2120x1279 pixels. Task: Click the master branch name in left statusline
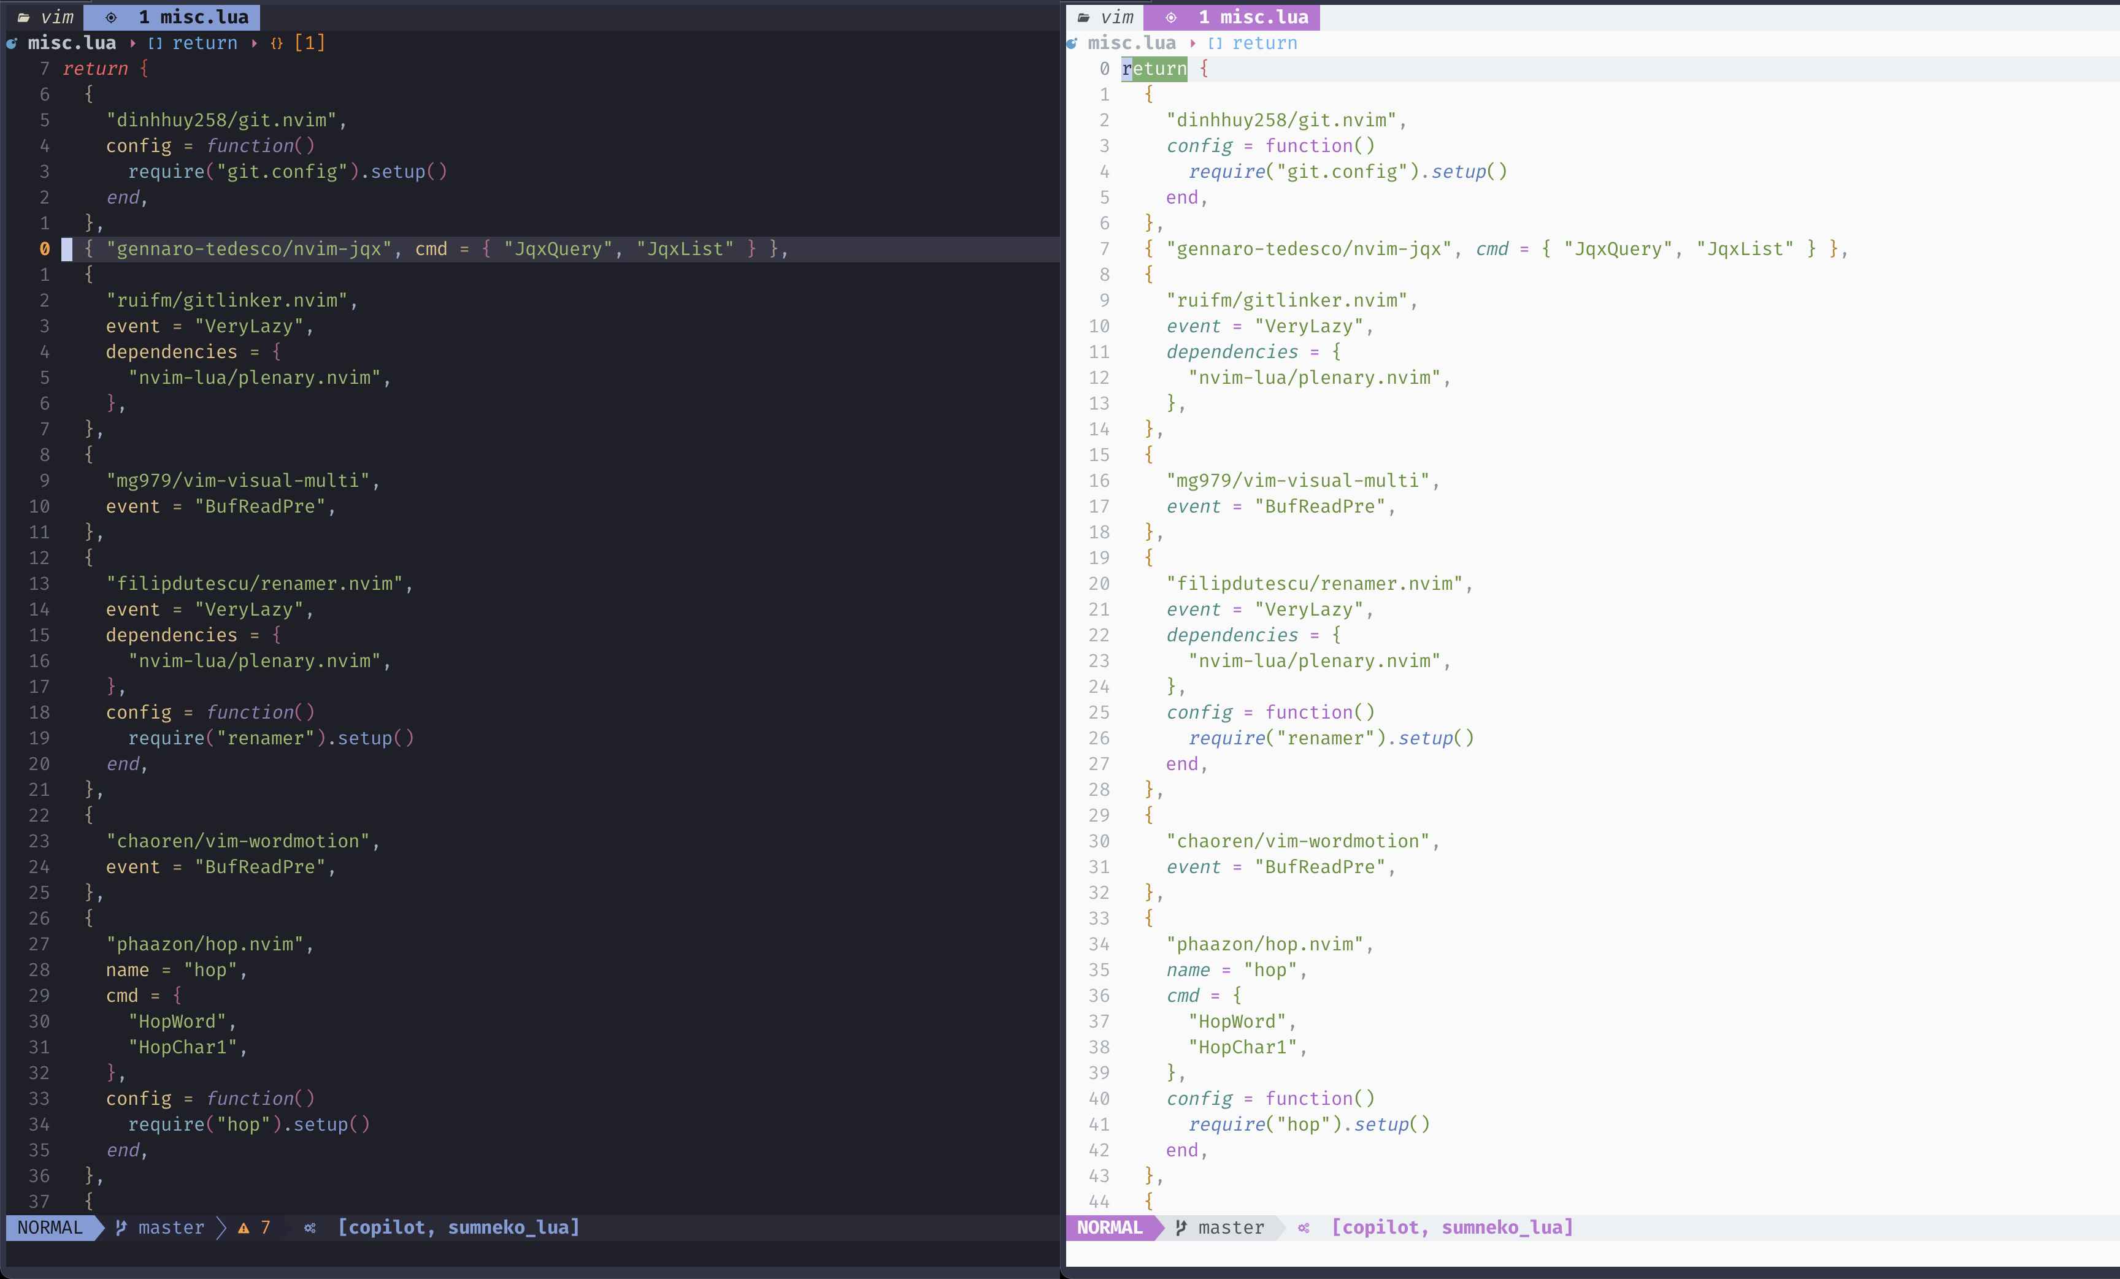click(171, 1228)
